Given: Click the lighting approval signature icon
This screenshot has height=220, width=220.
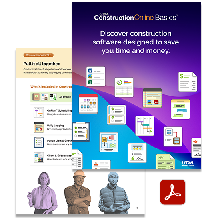Looking at the screenshot, I should (137, 153).
